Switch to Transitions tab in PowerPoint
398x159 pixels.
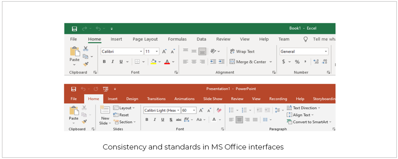156,99
